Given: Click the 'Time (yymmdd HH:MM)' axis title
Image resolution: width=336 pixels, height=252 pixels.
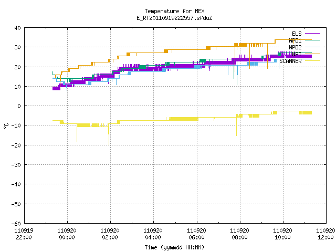Looking at the screenshot, I should (x=174, y=247).
